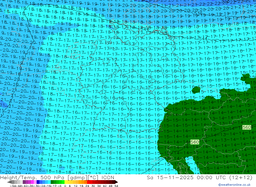The height and width of the screenshot is (187, 256).
Task: Pick the cyan legend swatch above -18
Action: click(49, 182)
